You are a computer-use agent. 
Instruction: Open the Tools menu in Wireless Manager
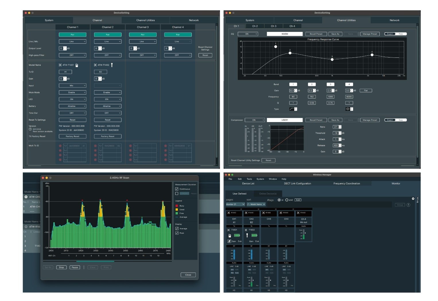tap(249, 179)
